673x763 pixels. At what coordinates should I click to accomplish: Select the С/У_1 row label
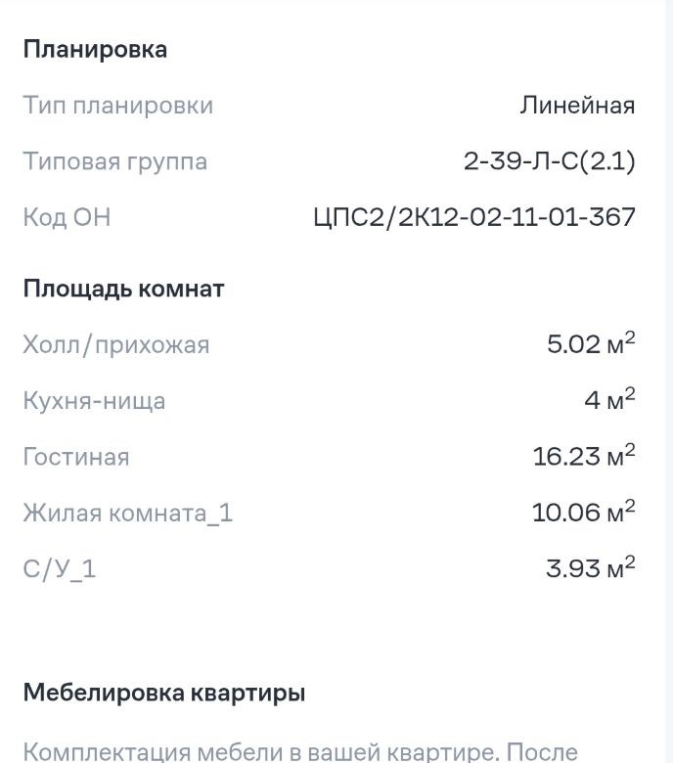pyautogui.click(x=59, y=568)
